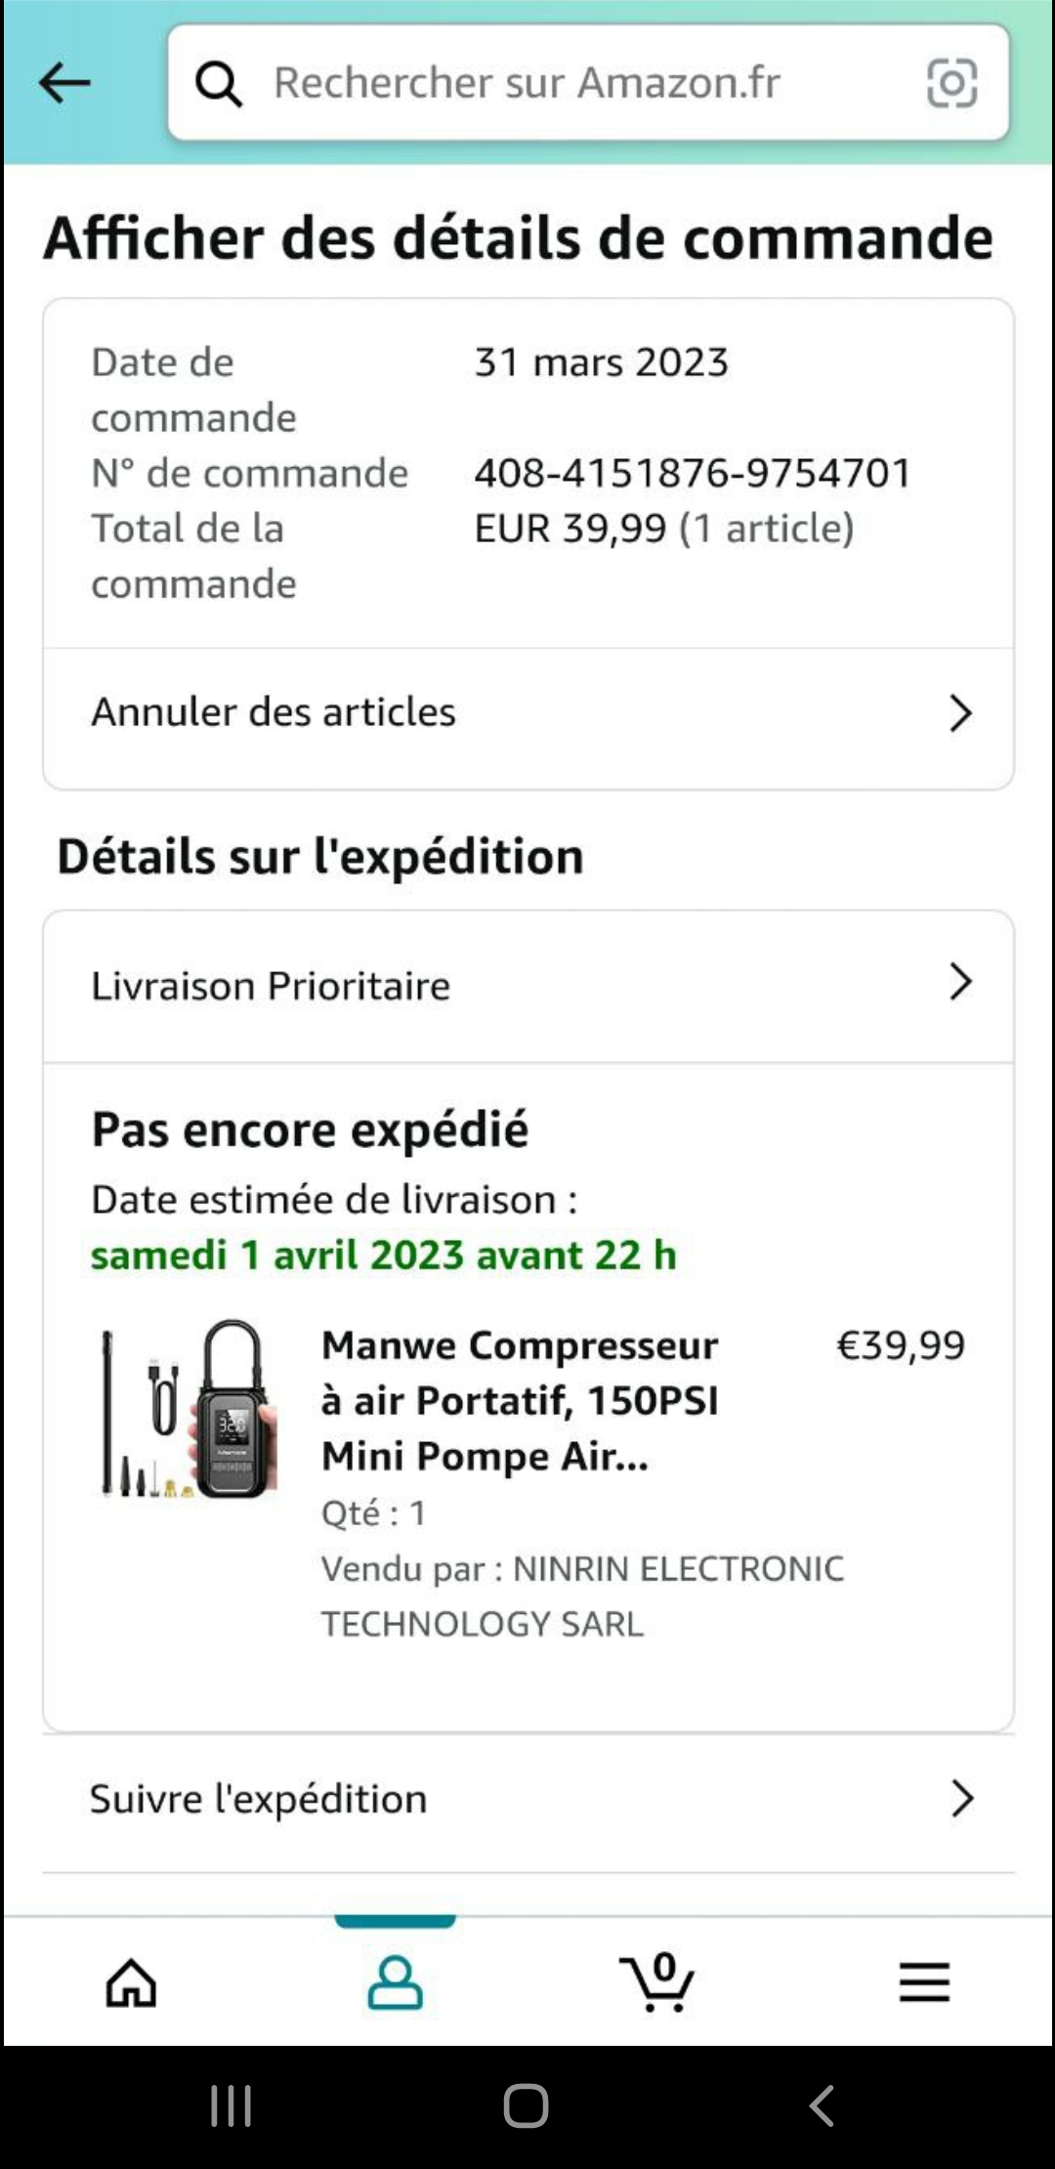
Task: Tap the air compressor product thumbnail
Action: (x=190, y=1409)
